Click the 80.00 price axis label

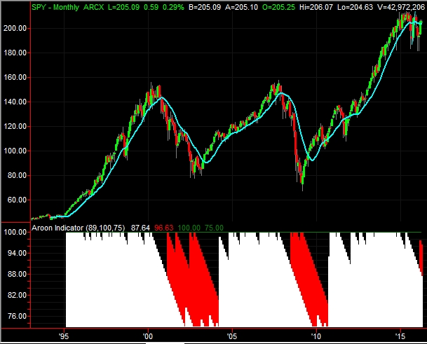coord(17,175)
